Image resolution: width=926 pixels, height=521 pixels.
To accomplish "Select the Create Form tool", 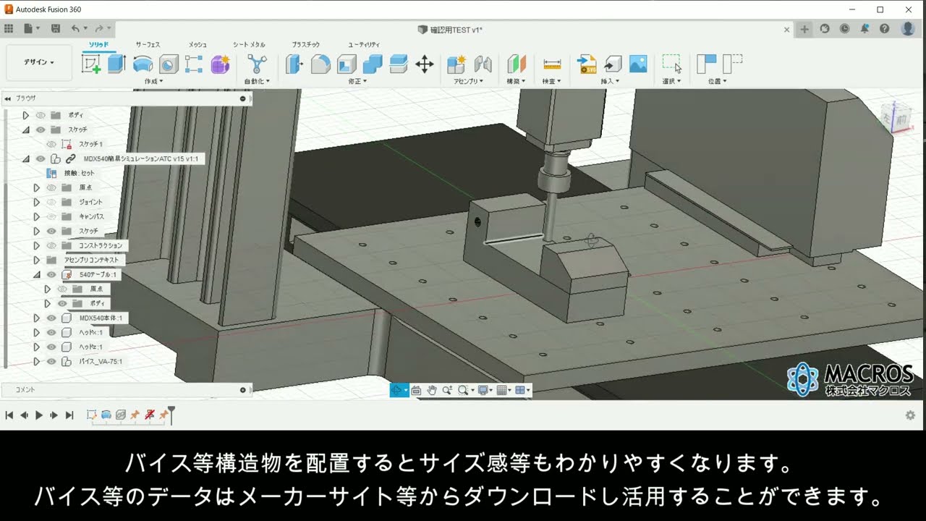I will point(220,64).
